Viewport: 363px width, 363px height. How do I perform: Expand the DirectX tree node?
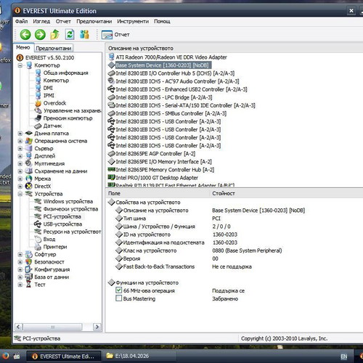click(x=20, y=187)
